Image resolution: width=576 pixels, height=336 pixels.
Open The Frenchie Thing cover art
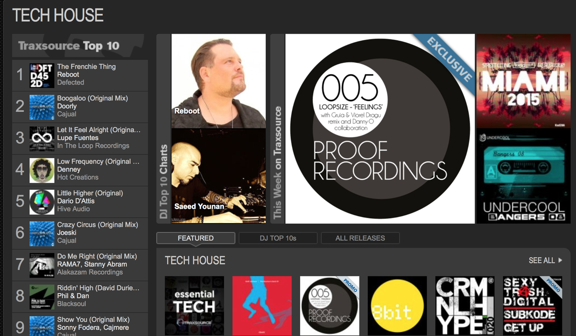click(42, 75)
